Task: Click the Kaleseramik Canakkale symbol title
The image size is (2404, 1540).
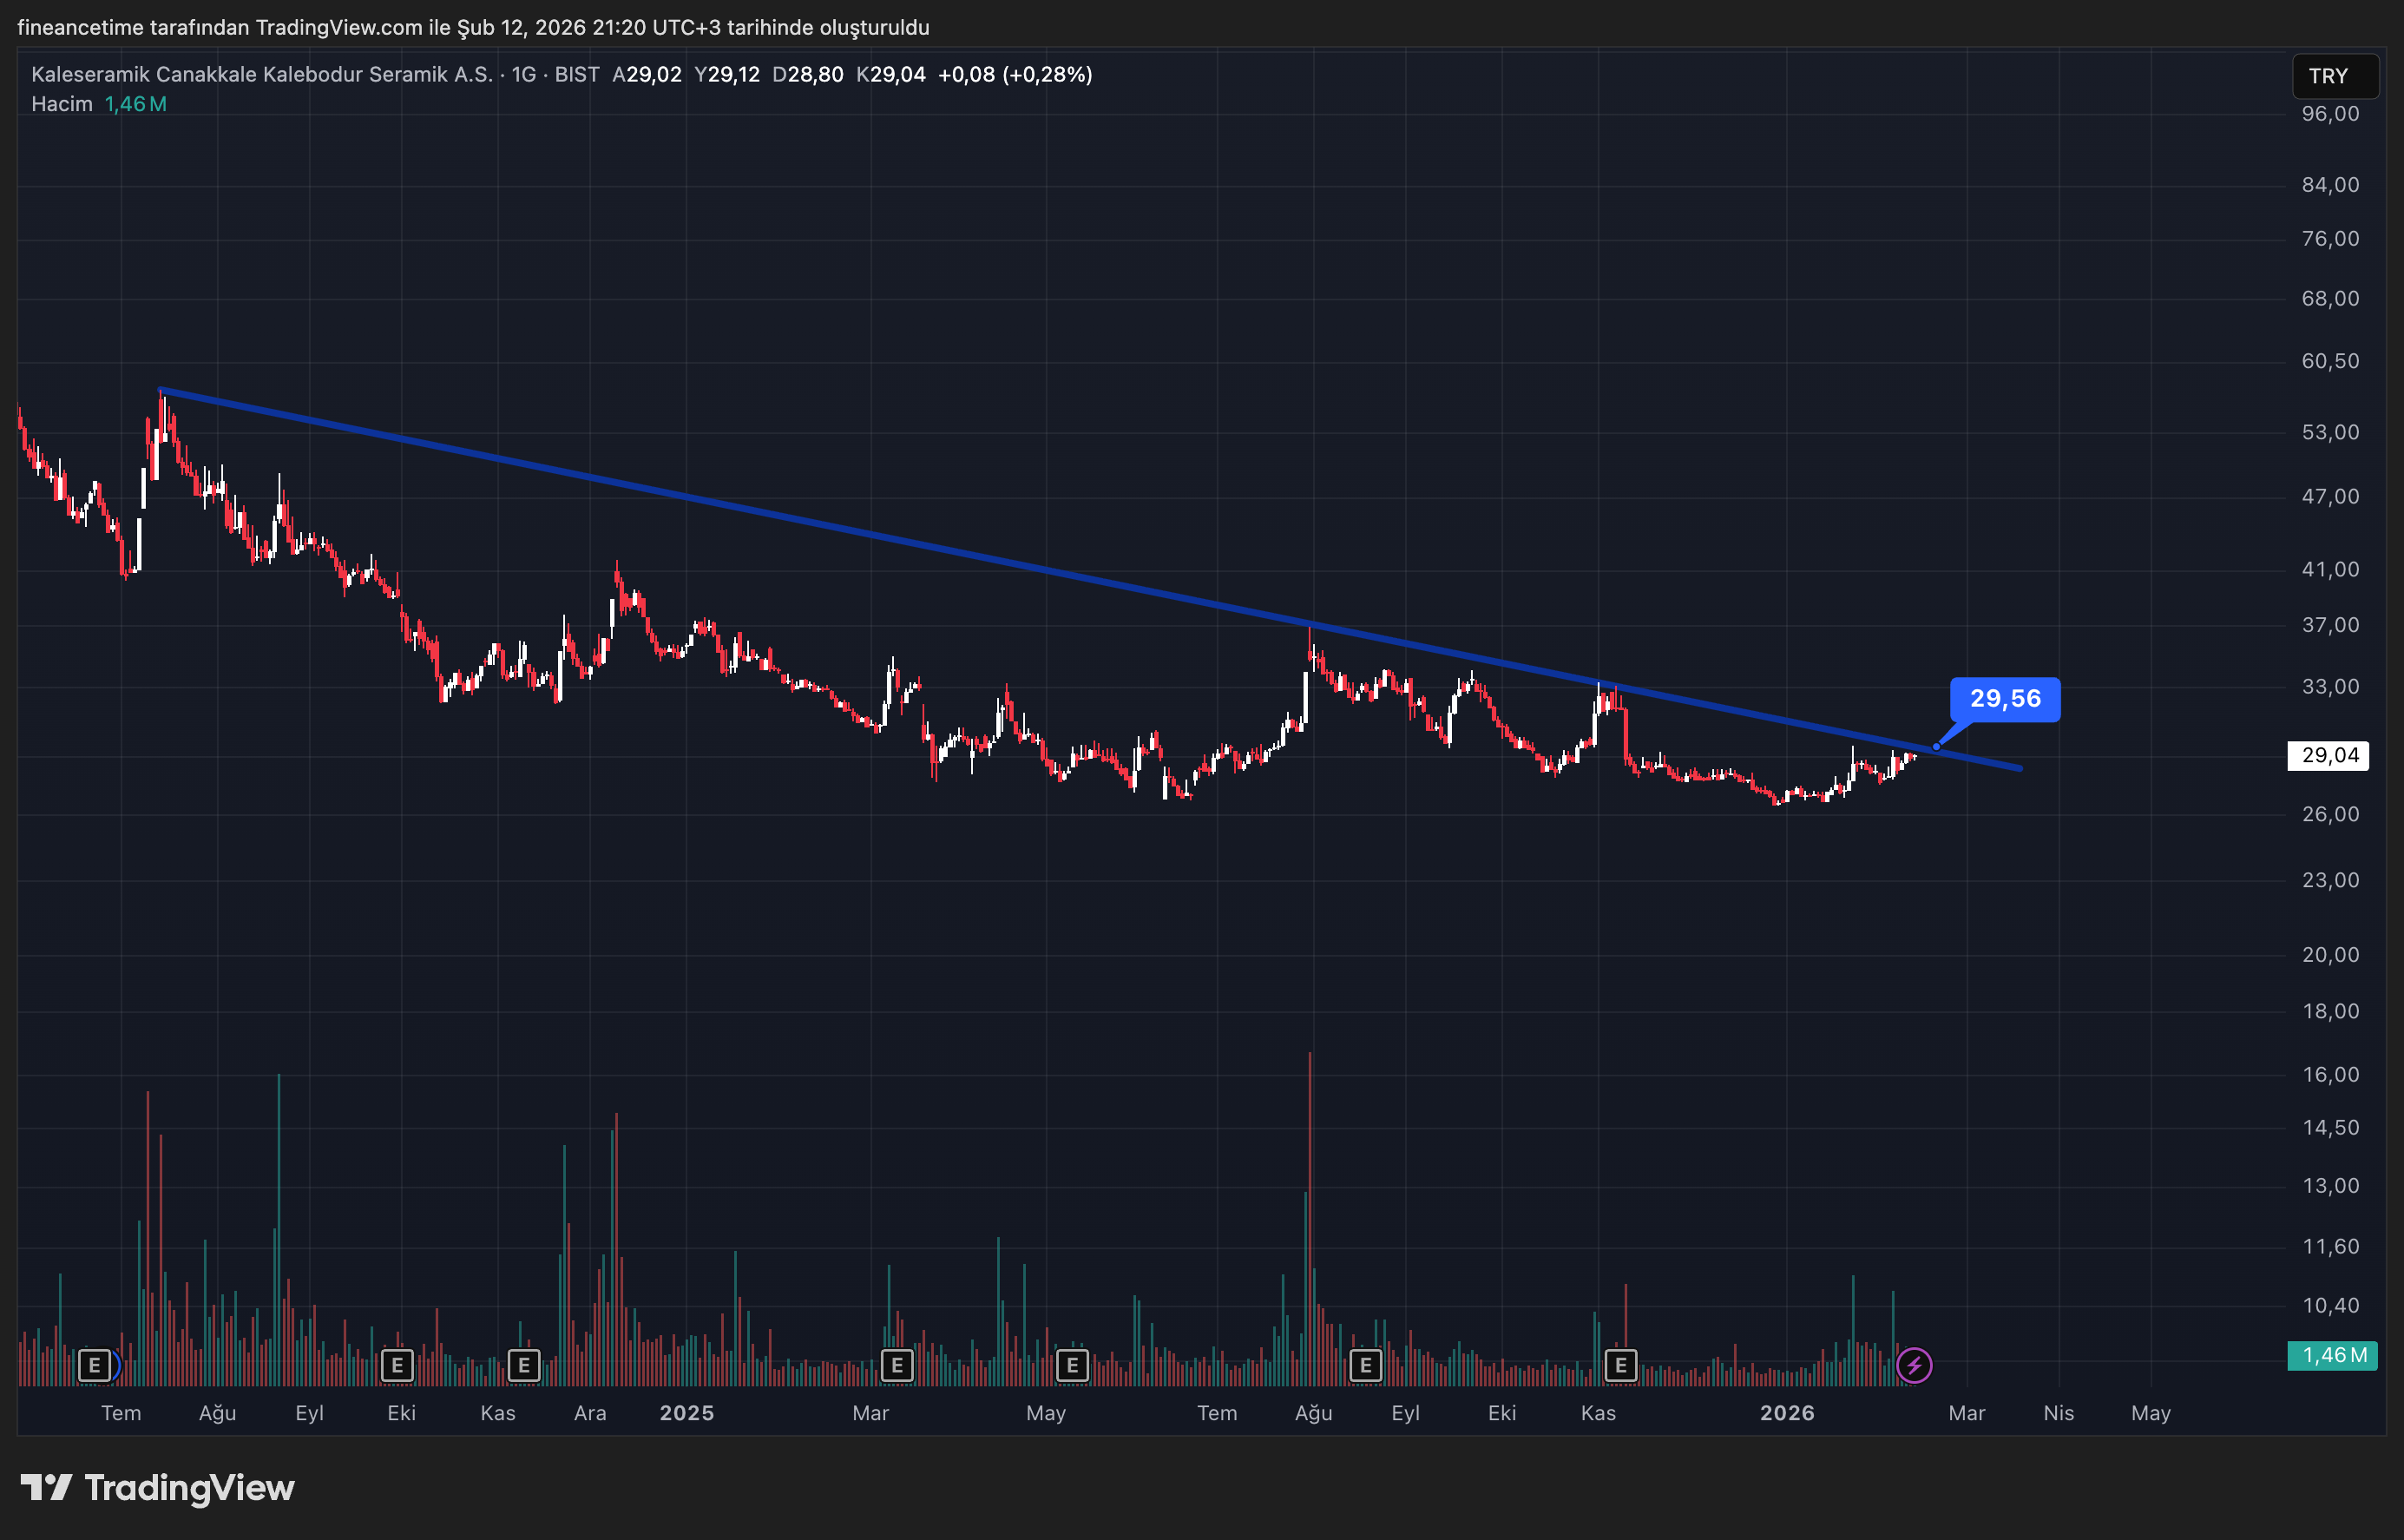Action: (262, 74)
